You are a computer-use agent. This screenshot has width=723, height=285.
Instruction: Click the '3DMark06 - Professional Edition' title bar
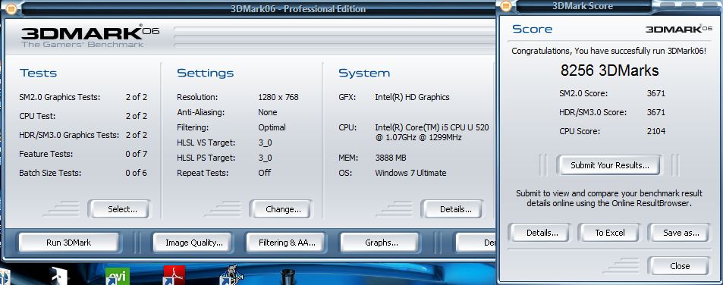coord(298,9)
